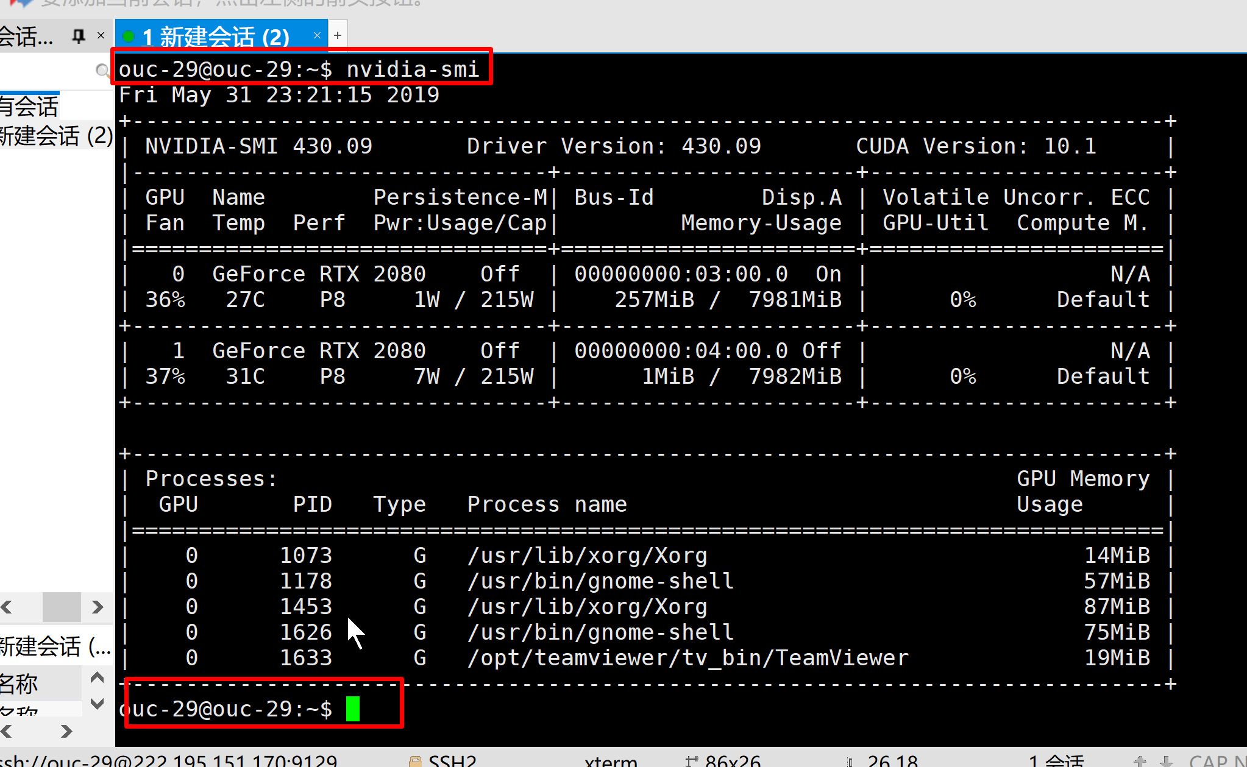The height and width of the screenshot is (767, 1247).
Task: Click the terminal prompt with green cursor
Action: click(352, 709)
